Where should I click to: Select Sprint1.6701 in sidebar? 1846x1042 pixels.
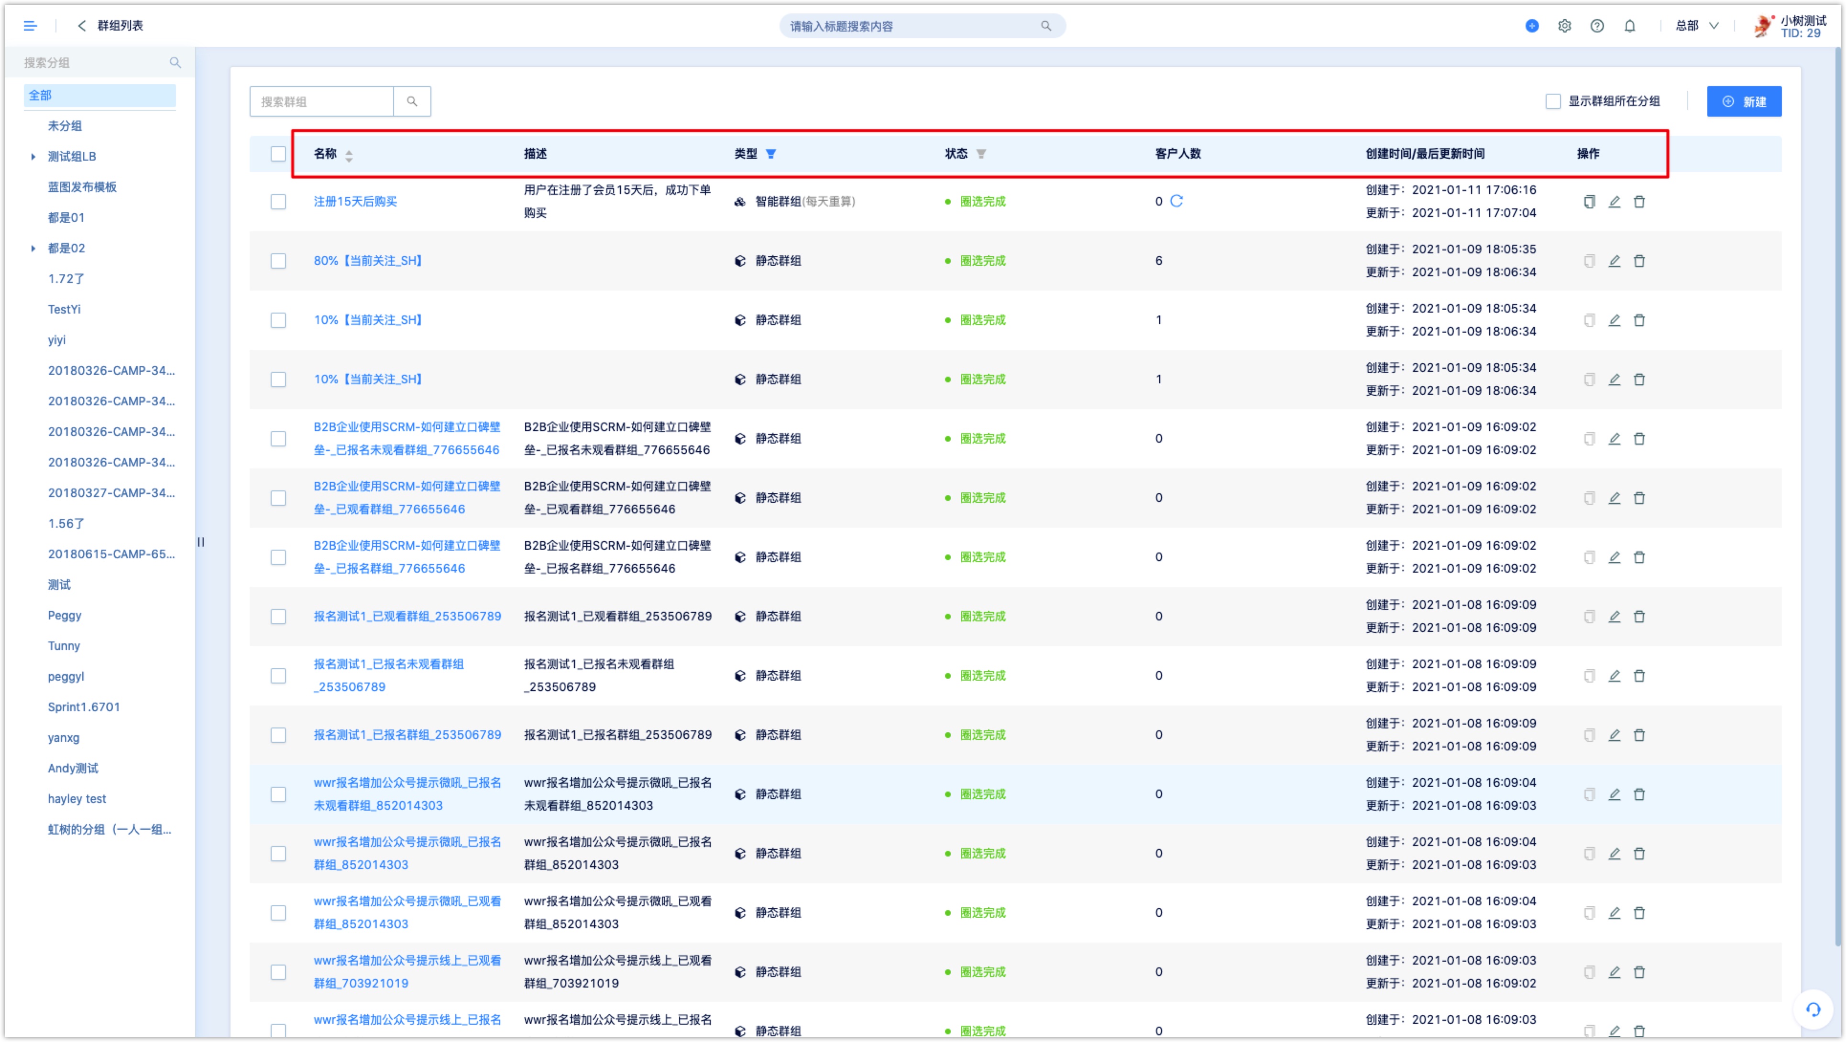[x=83, y=707]
